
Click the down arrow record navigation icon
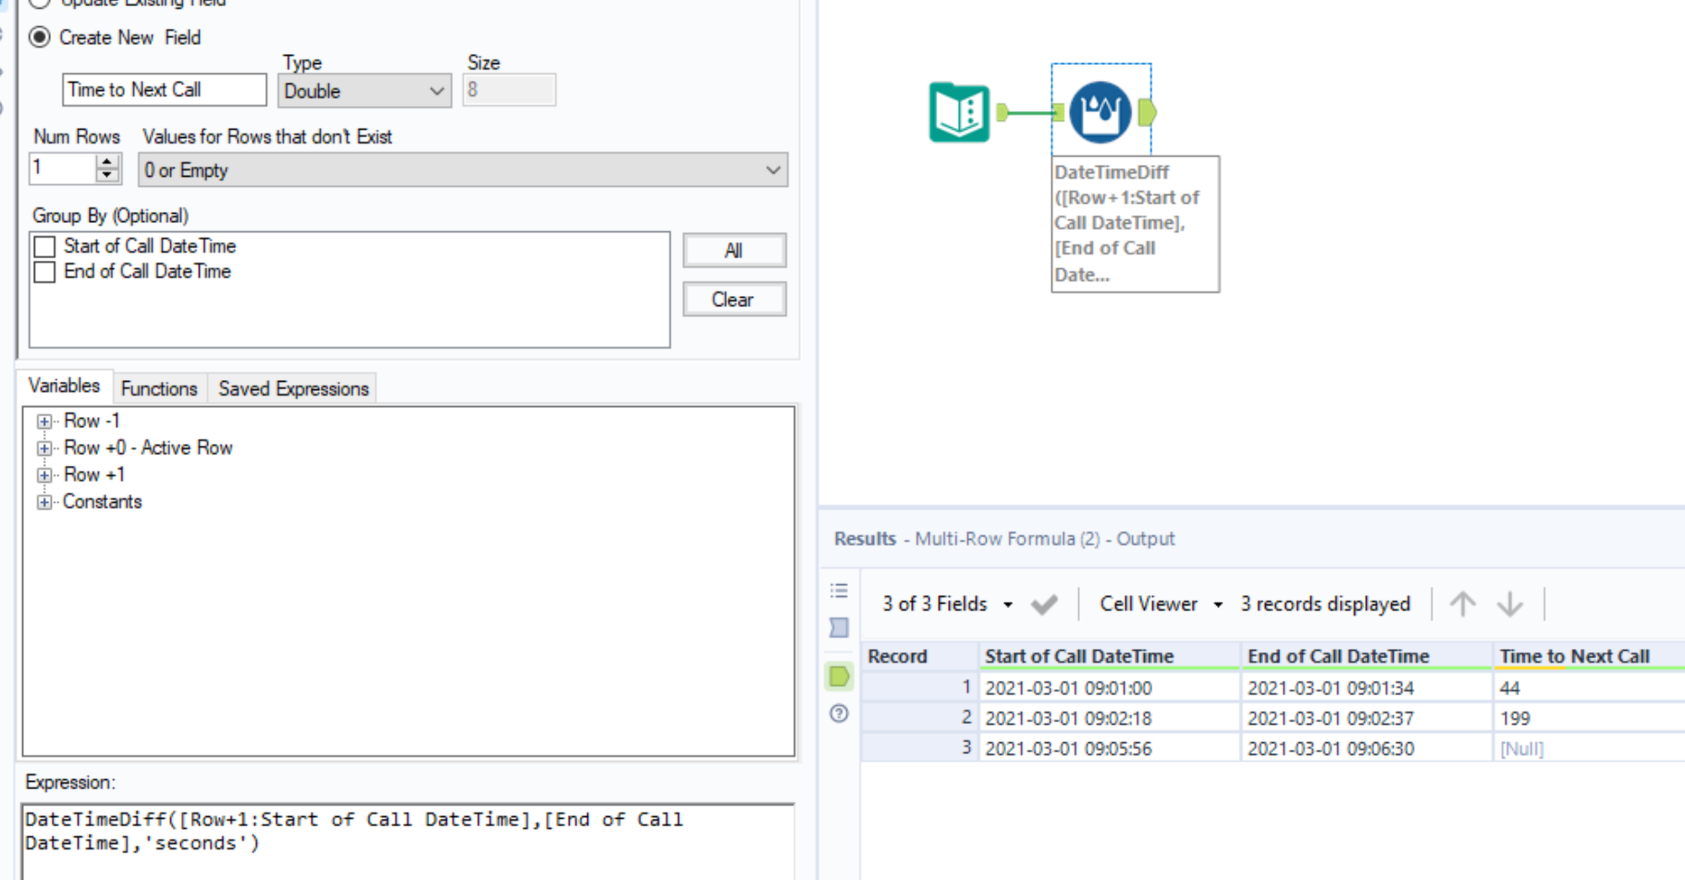click(1509, 604)
